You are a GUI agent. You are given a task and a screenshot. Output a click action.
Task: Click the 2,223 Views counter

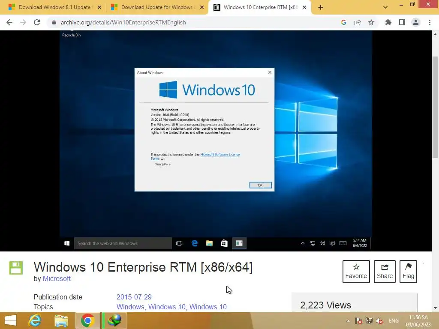tap(325, 305)
